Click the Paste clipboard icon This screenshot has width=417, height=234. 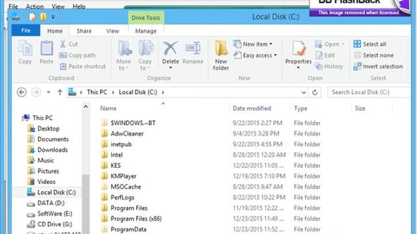46,48
